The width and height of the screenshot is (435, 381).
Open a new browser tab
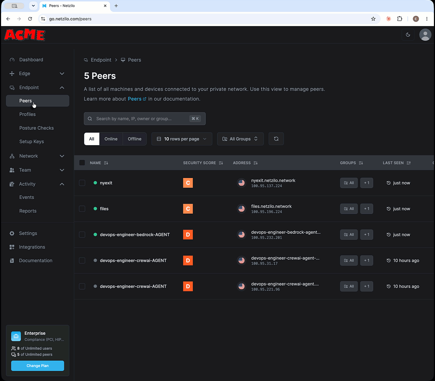click(x=116, y=6)
